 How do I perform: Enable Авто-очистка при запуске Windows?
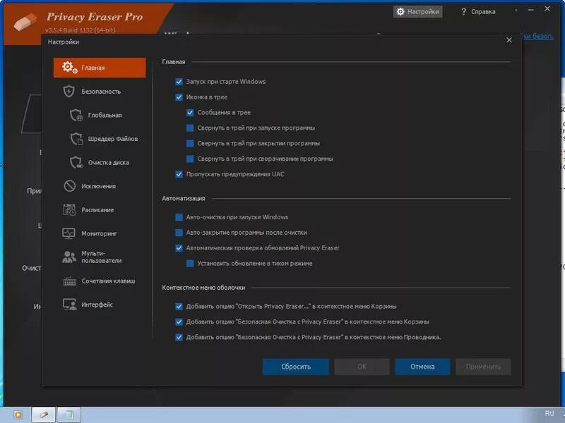click(x=179, y=217)
